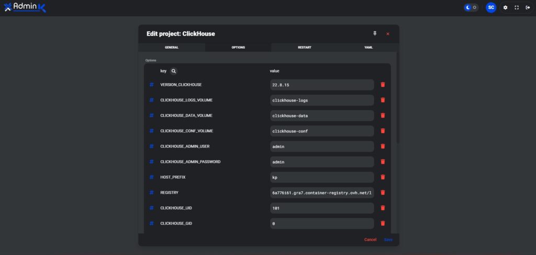Open the SC user avatar menu
536x255 pixels.
pos(491,7)
